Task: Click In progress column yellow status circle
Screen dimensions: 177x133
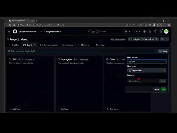Action: click(59, 59)
